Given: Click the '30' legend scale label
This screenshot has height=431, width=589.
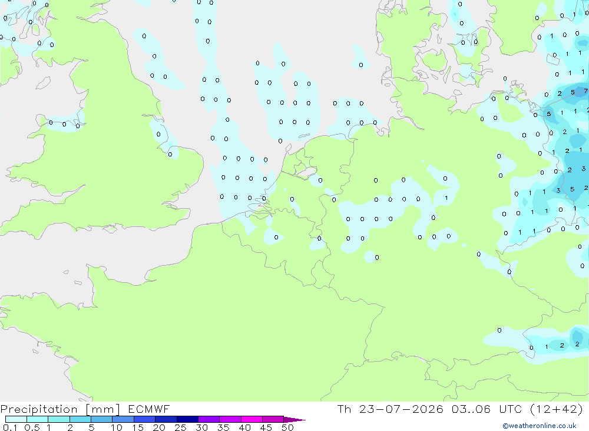Looking at the screenshot, I should coord(202,427).
